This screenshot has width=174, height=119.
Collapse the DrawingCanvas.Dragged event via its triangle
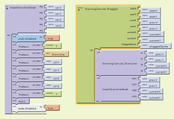click(79, 10)
